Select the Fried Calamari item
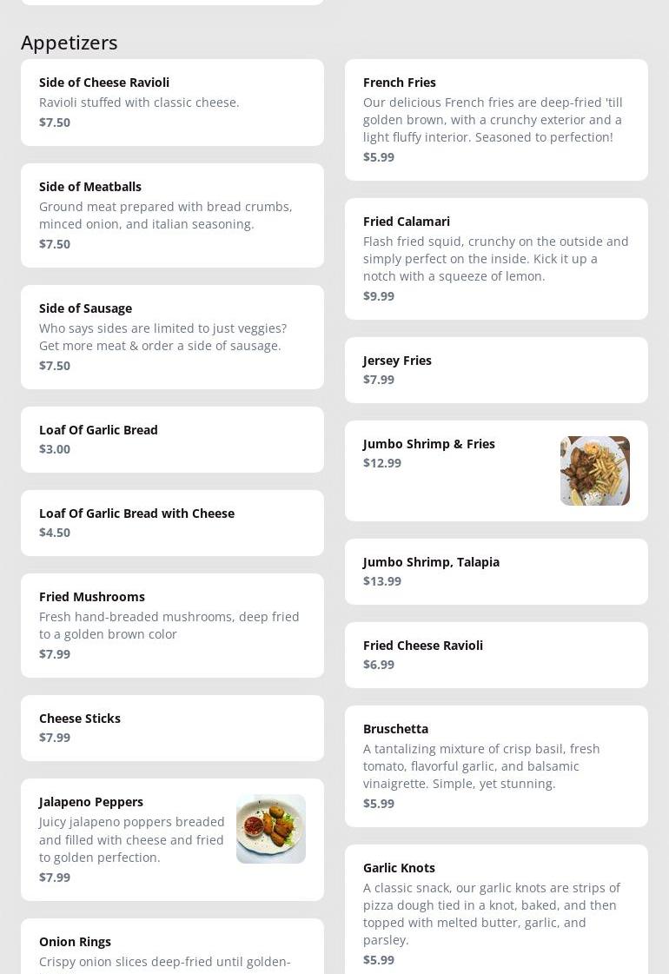The height and width of the screenshot is (974, 669). [x=496, y=259]
